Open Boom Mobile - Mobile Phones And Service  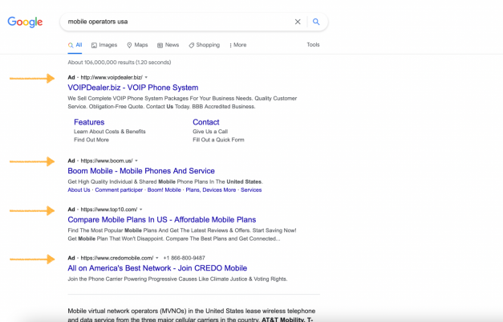click(141, 171)
